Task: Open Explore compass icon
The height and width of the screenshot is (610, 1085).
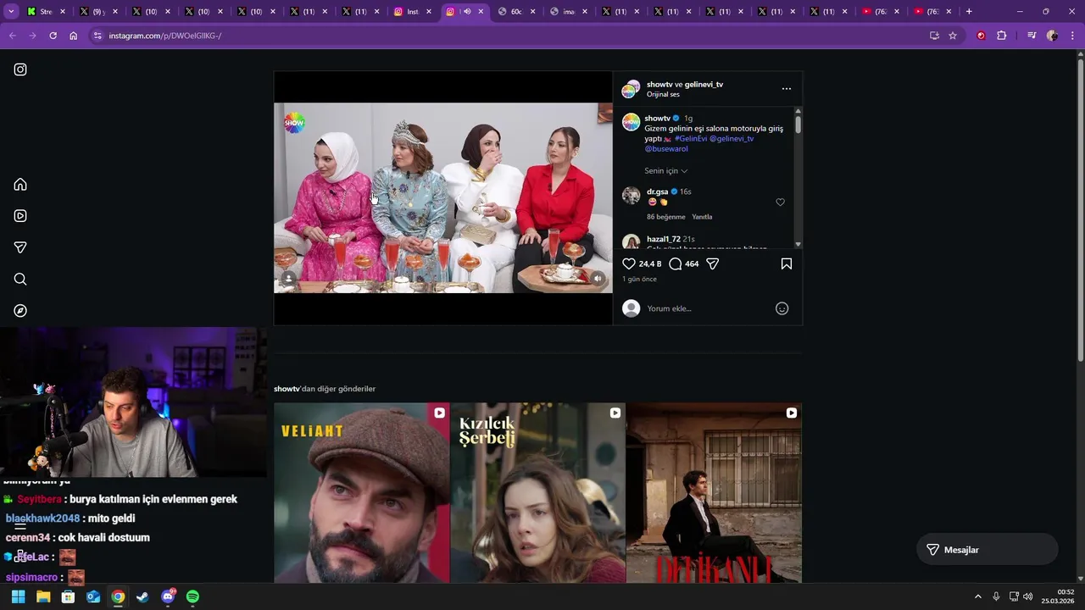Action: click(20, 311)
